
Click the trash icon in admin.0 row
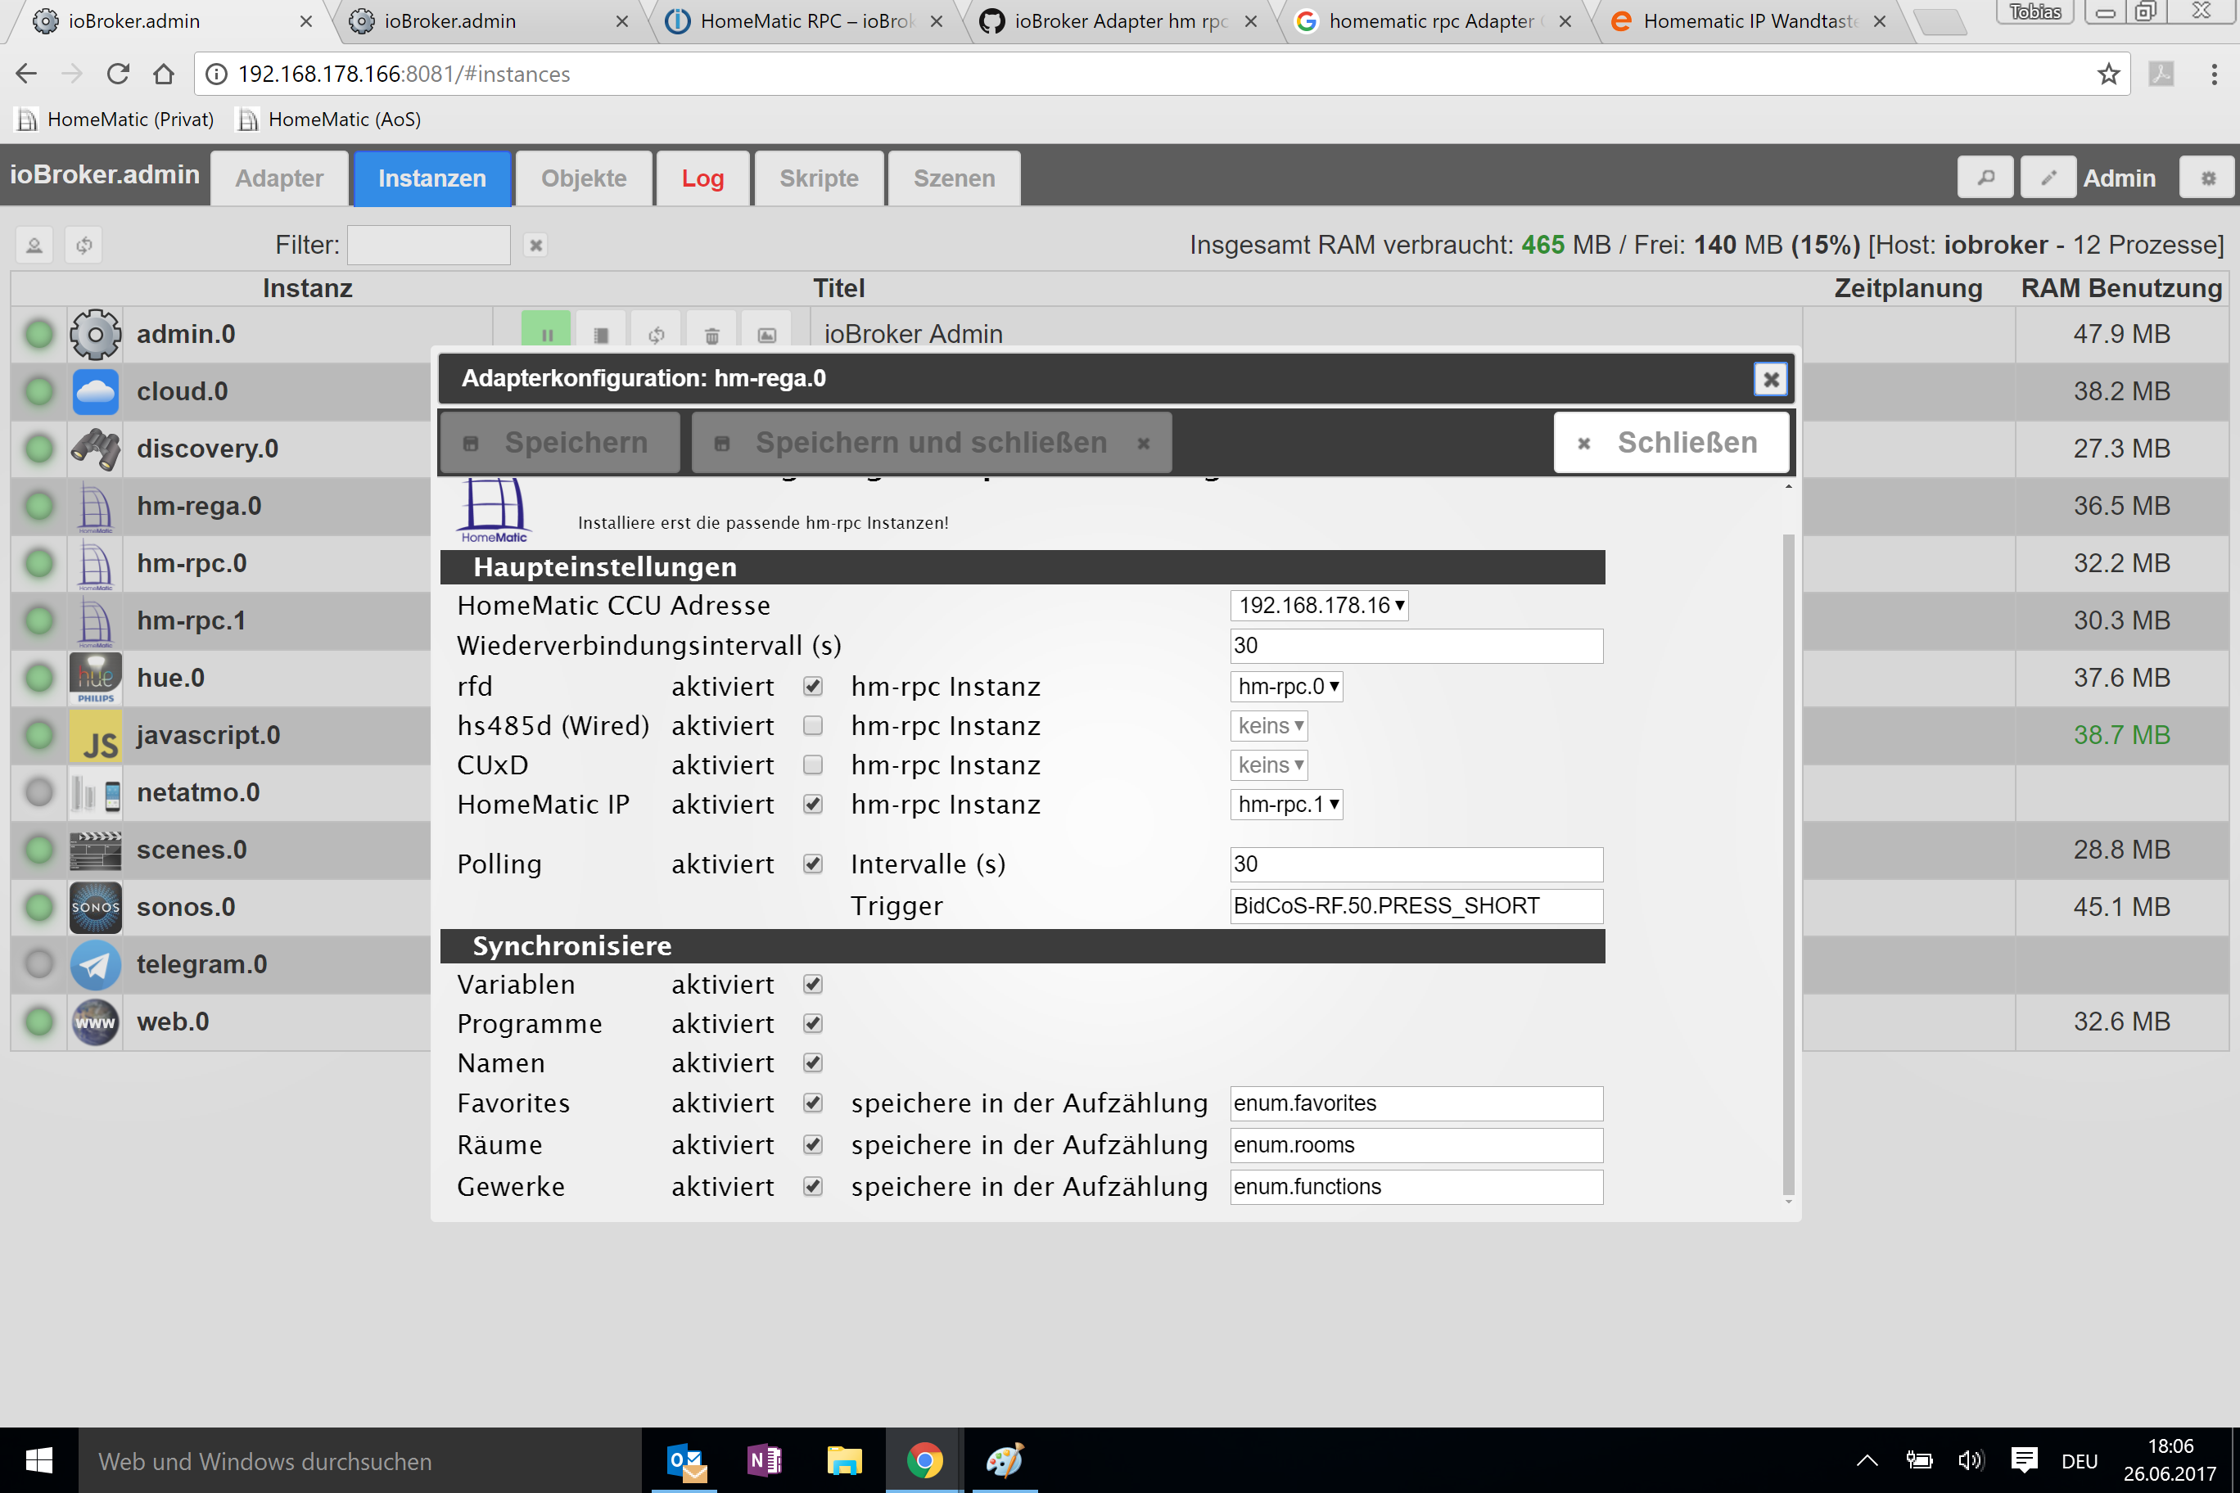(x=711, y=334)
